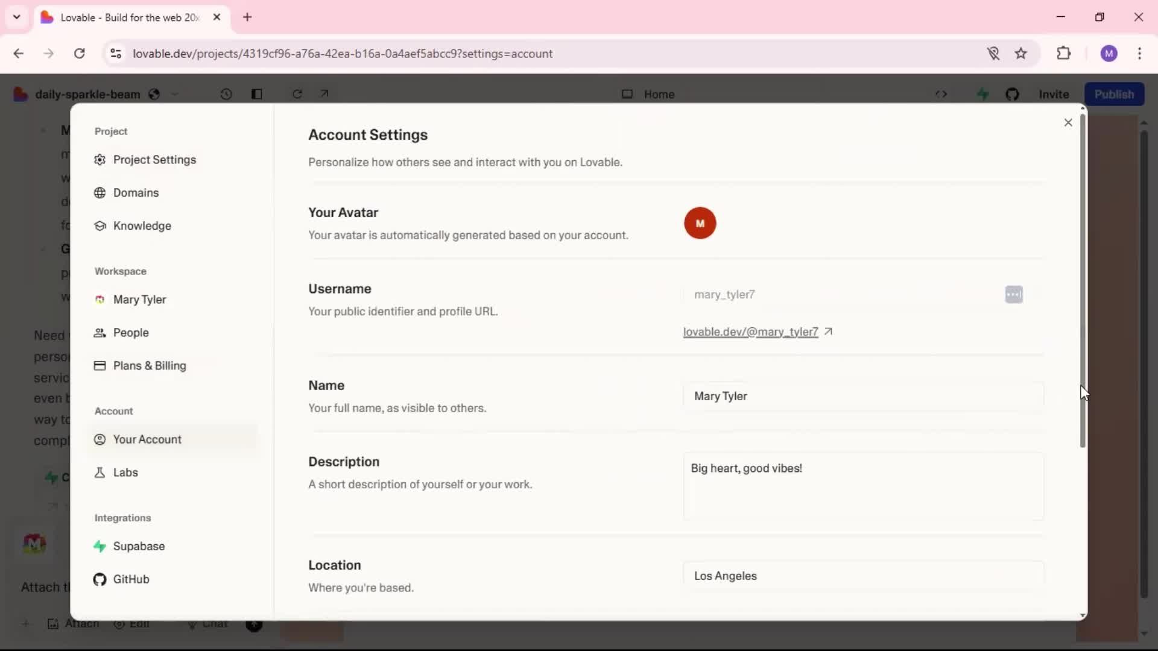1158x651 pixels.
Task: Click the camera-blocked icon in address bar
Action: (993, 54)
